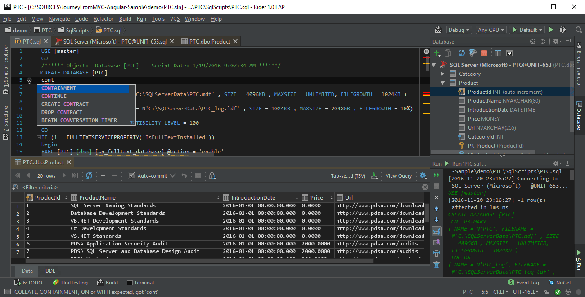Hide the Database panel with the arrow icon
Viewport: 585px width, 297px height.
568,41
